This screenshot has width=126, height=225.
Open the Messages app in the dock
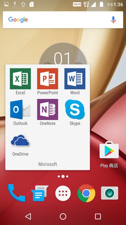tap(40, 193)
